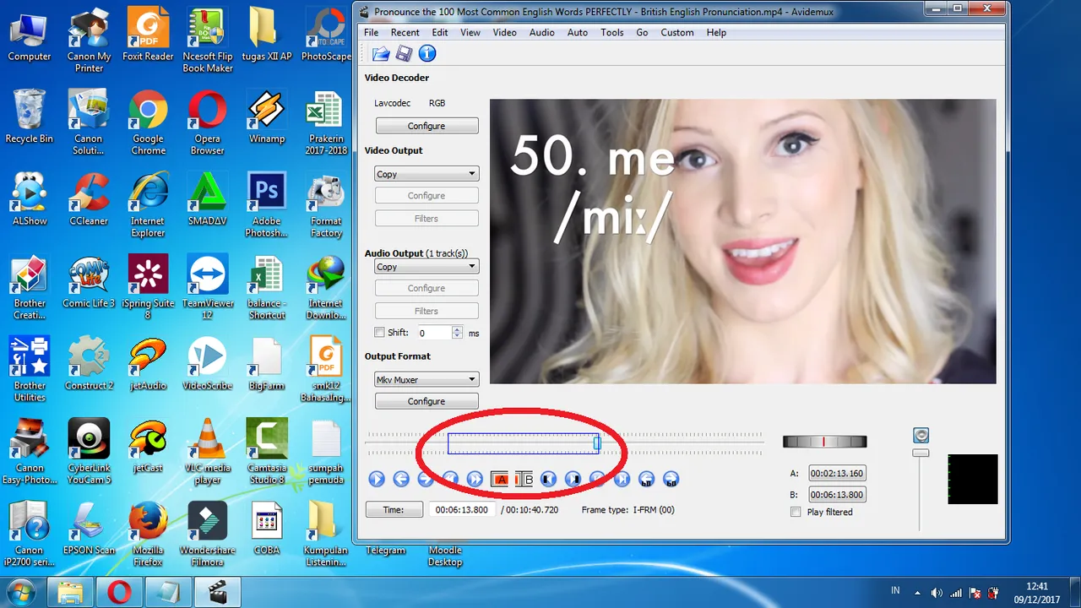
Task: Select the TeamViewer 12 desktop icon
Action: [207, 287]
